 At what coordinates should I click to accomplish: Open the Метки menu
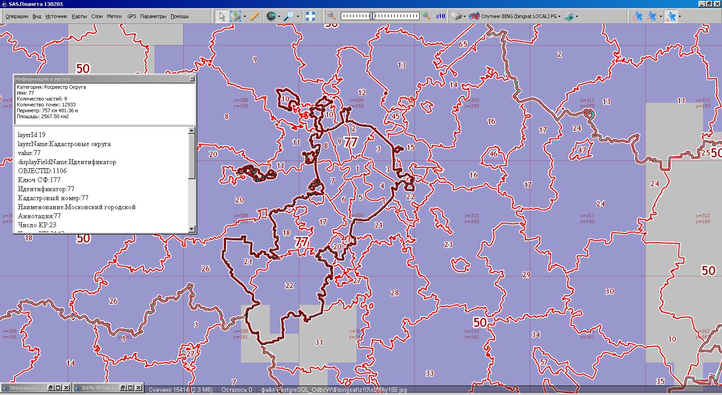pyautogui.click(x=114, y=16)
